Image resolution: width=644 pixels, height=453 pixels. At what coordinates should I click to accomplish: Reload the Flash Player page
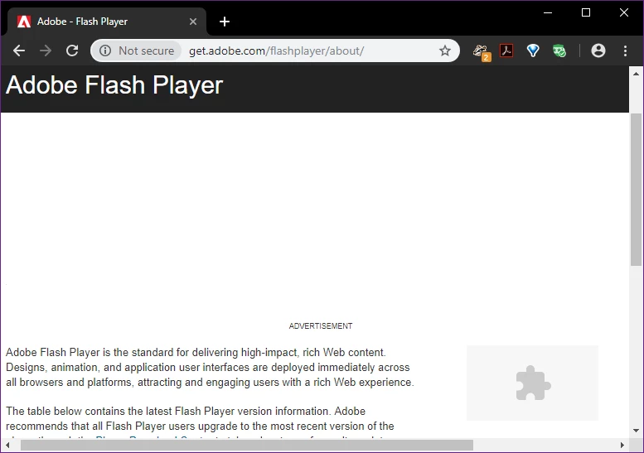pyautogui.click(x=72, y=51)
